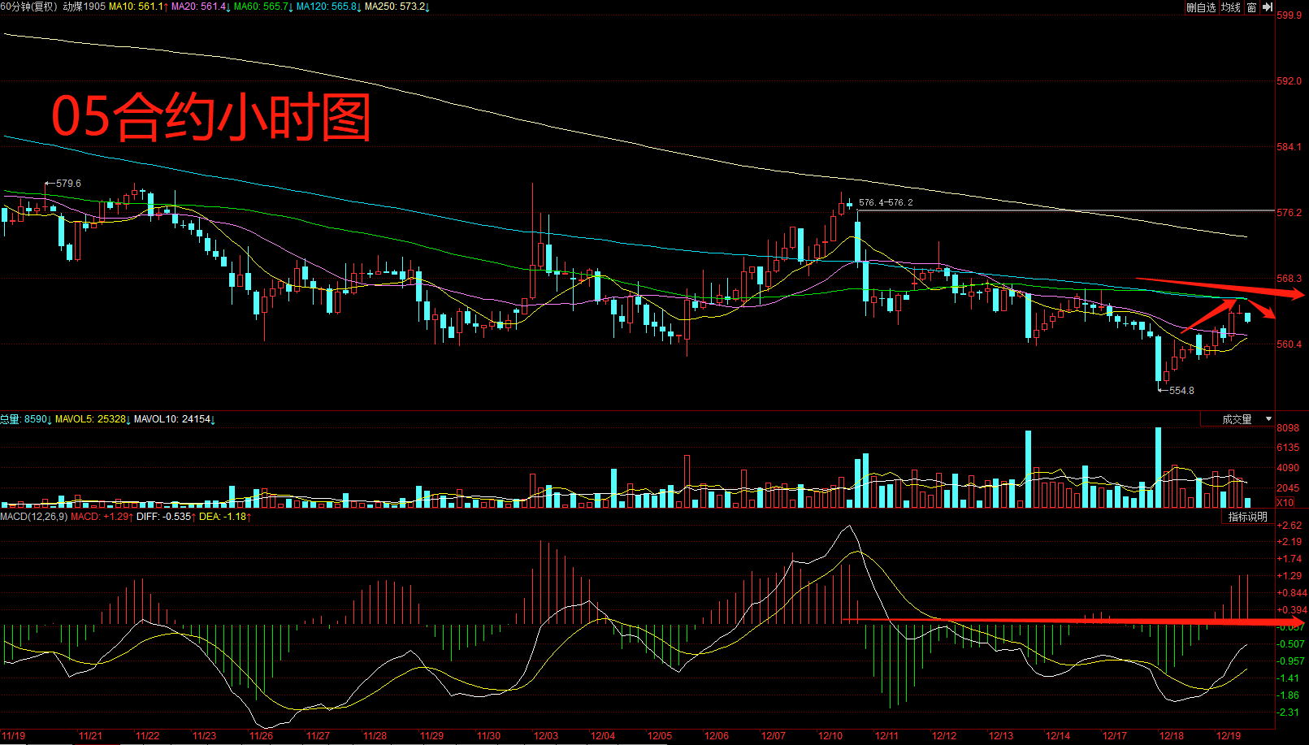Click the 599.9 price axis label
Screen dimensions: 1309x745
coord(1289,15)
